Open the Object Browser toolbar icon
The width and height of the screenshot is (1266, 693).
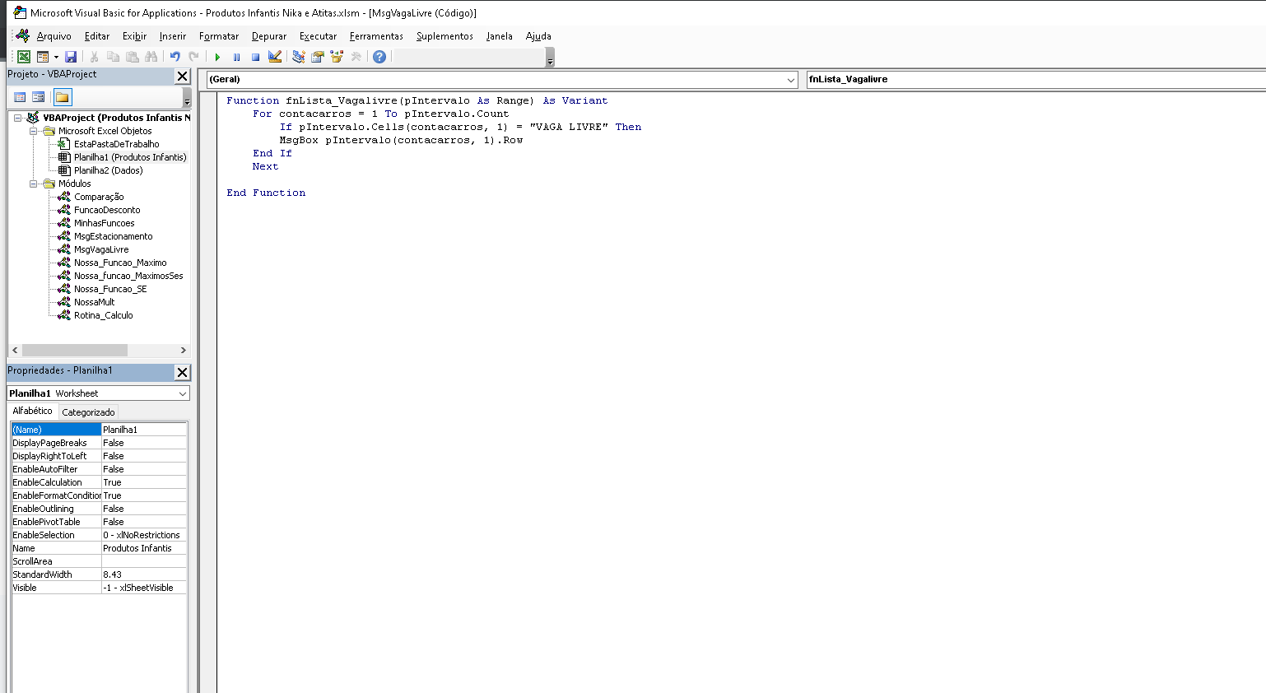[337, 57]
